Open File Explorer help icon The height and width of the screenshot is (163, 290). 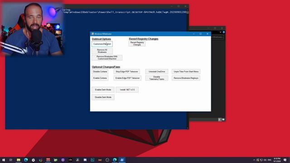point(223,32)
